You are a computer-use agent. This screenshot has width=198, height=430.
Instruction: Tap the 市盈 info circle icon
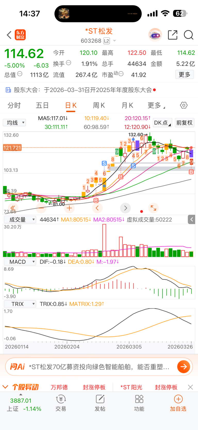(121, 74)
